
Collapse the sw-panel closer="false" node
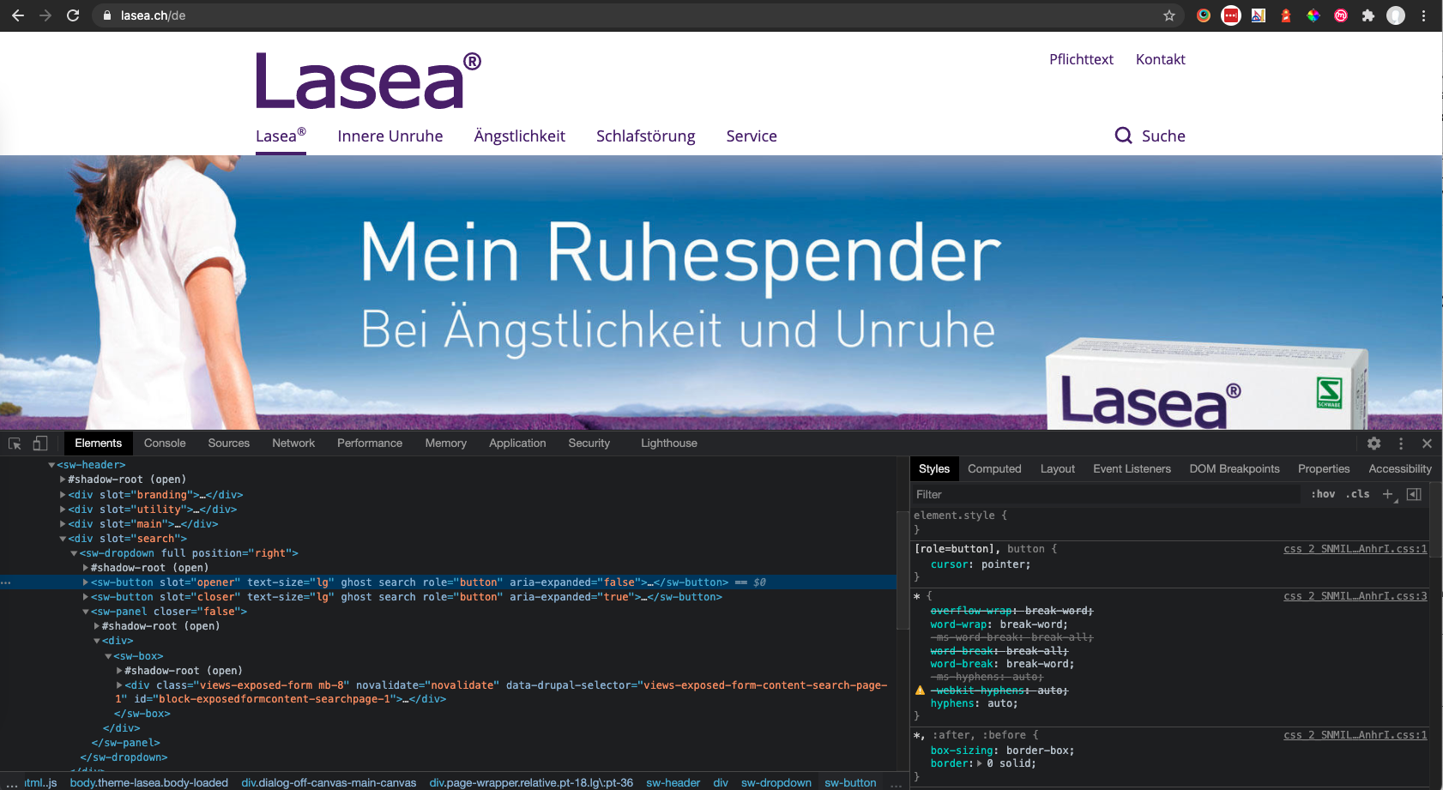tap(85, 612)
